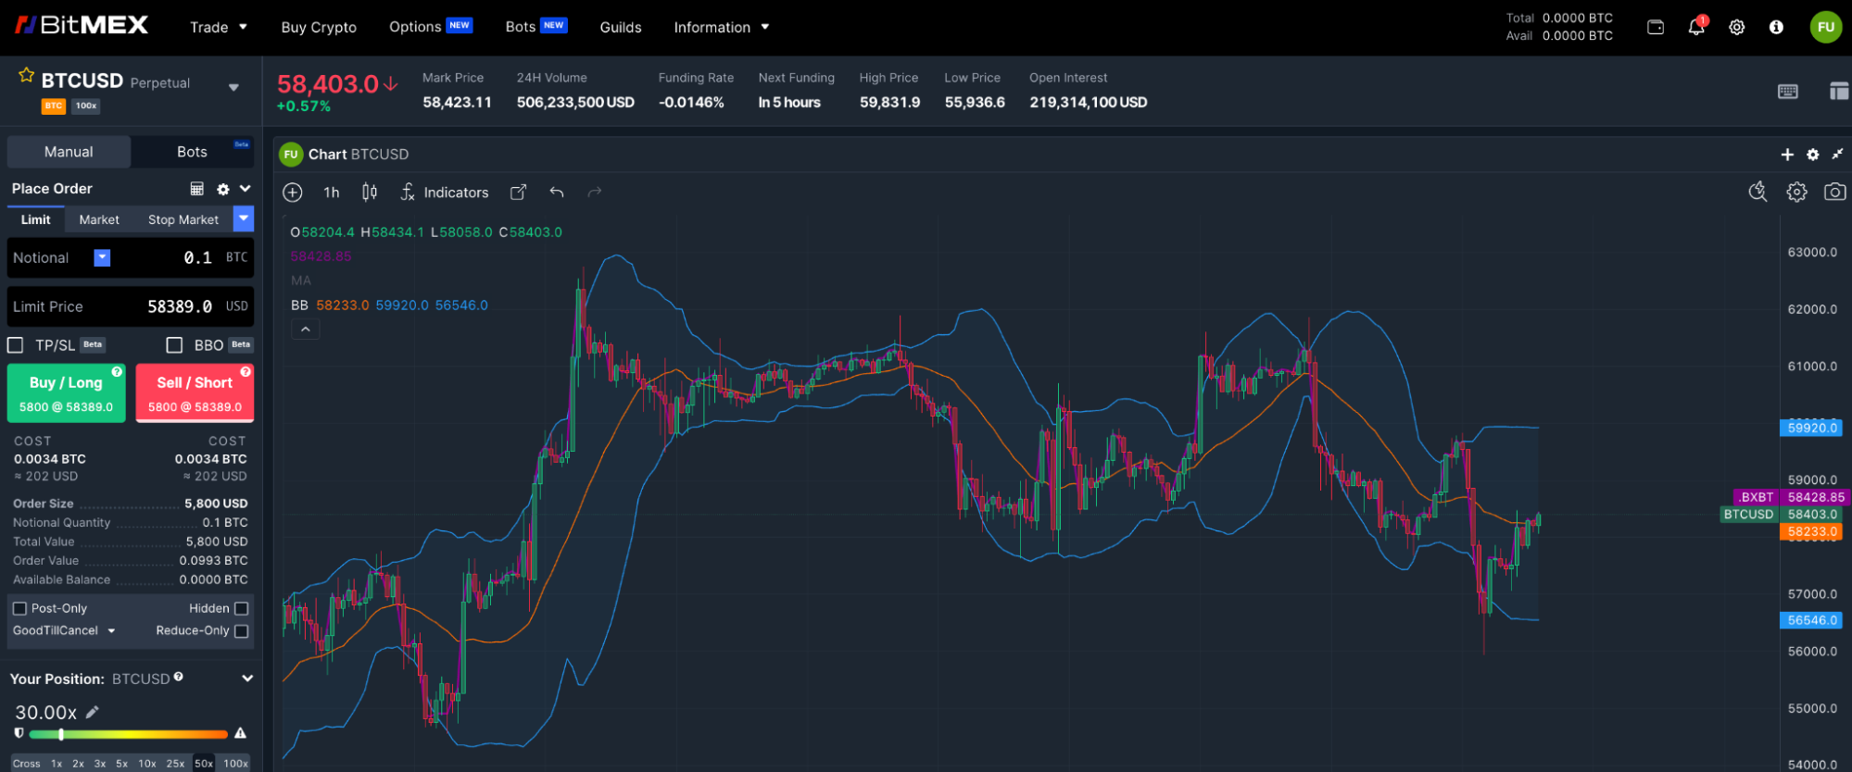Edit leverage with the pencil icon
The height and width of the screenshot is (772, 1852).
click(x=93, y=712)
